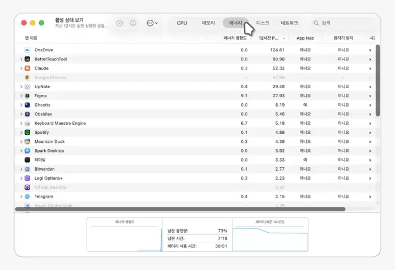Screen dimensions: 395x270
Task: Click the process info toolbar icon
Action: pos(133,23)
